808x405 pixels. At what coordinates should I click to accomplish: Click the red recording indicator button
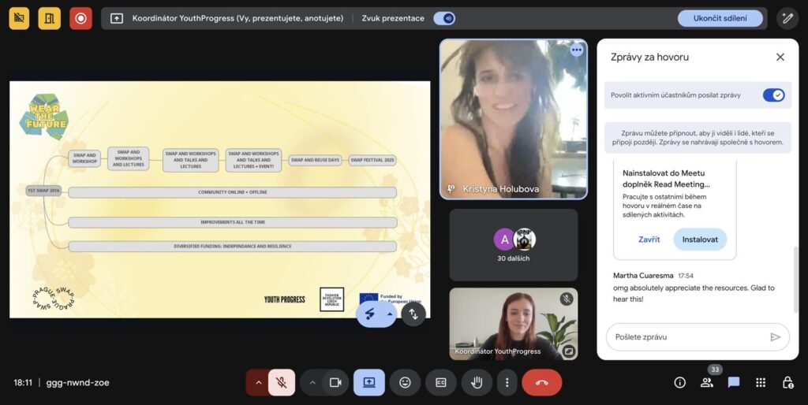[80, 18]
